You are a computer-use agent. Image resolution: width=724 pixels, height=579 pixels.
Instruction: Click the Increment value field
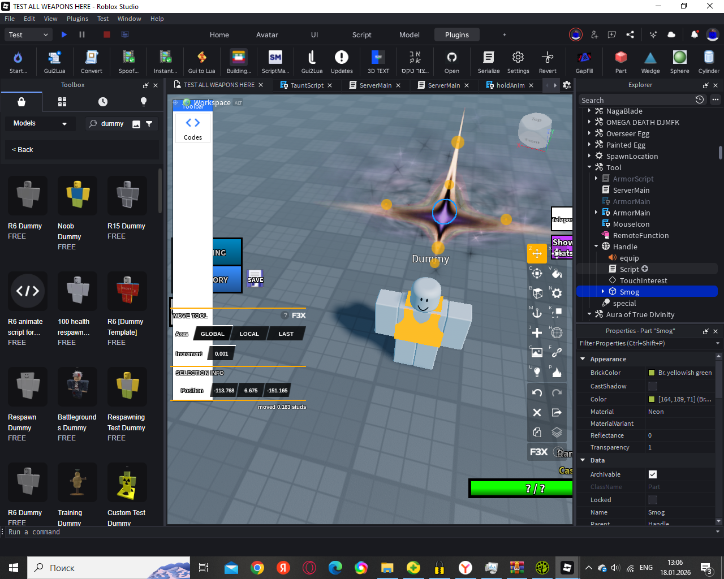[221, 354]
